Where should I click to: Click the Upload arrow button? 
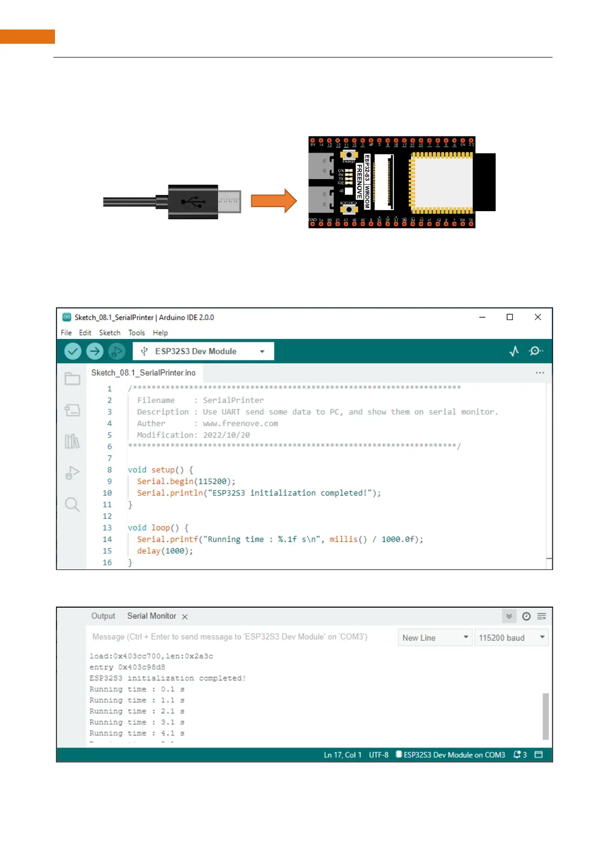(x=95, y=351)
